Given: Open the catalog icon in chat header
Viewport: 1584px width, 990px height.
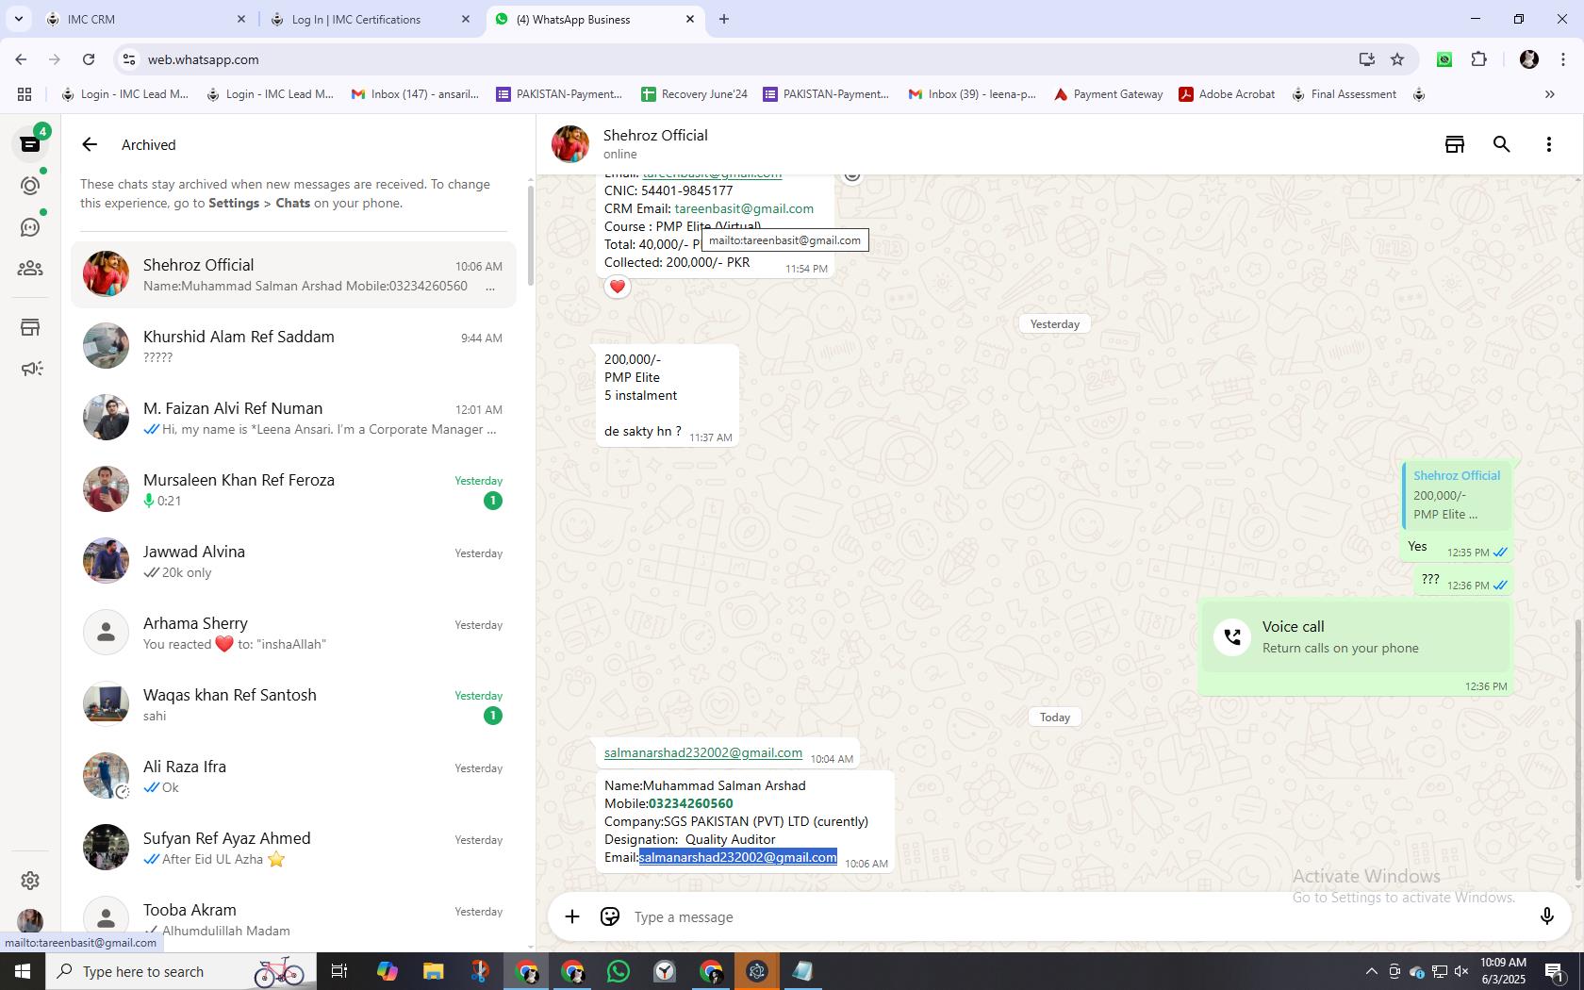Looking at the screenshot, I should pos(1455,144).
